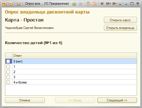Select the row text 0 (нет)

(x=18, y=62)
